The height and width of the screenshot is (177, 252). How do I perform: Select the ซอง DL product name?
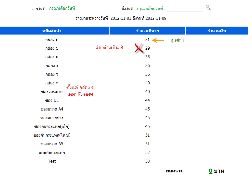coord(52,101)
